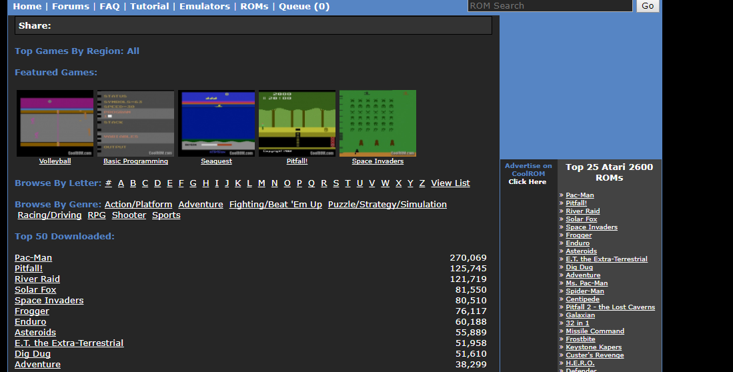733x372 pixels.
Task: Open H.E.R.O. sidebar link
Action: pyautogui.click(x=580, y=363)
